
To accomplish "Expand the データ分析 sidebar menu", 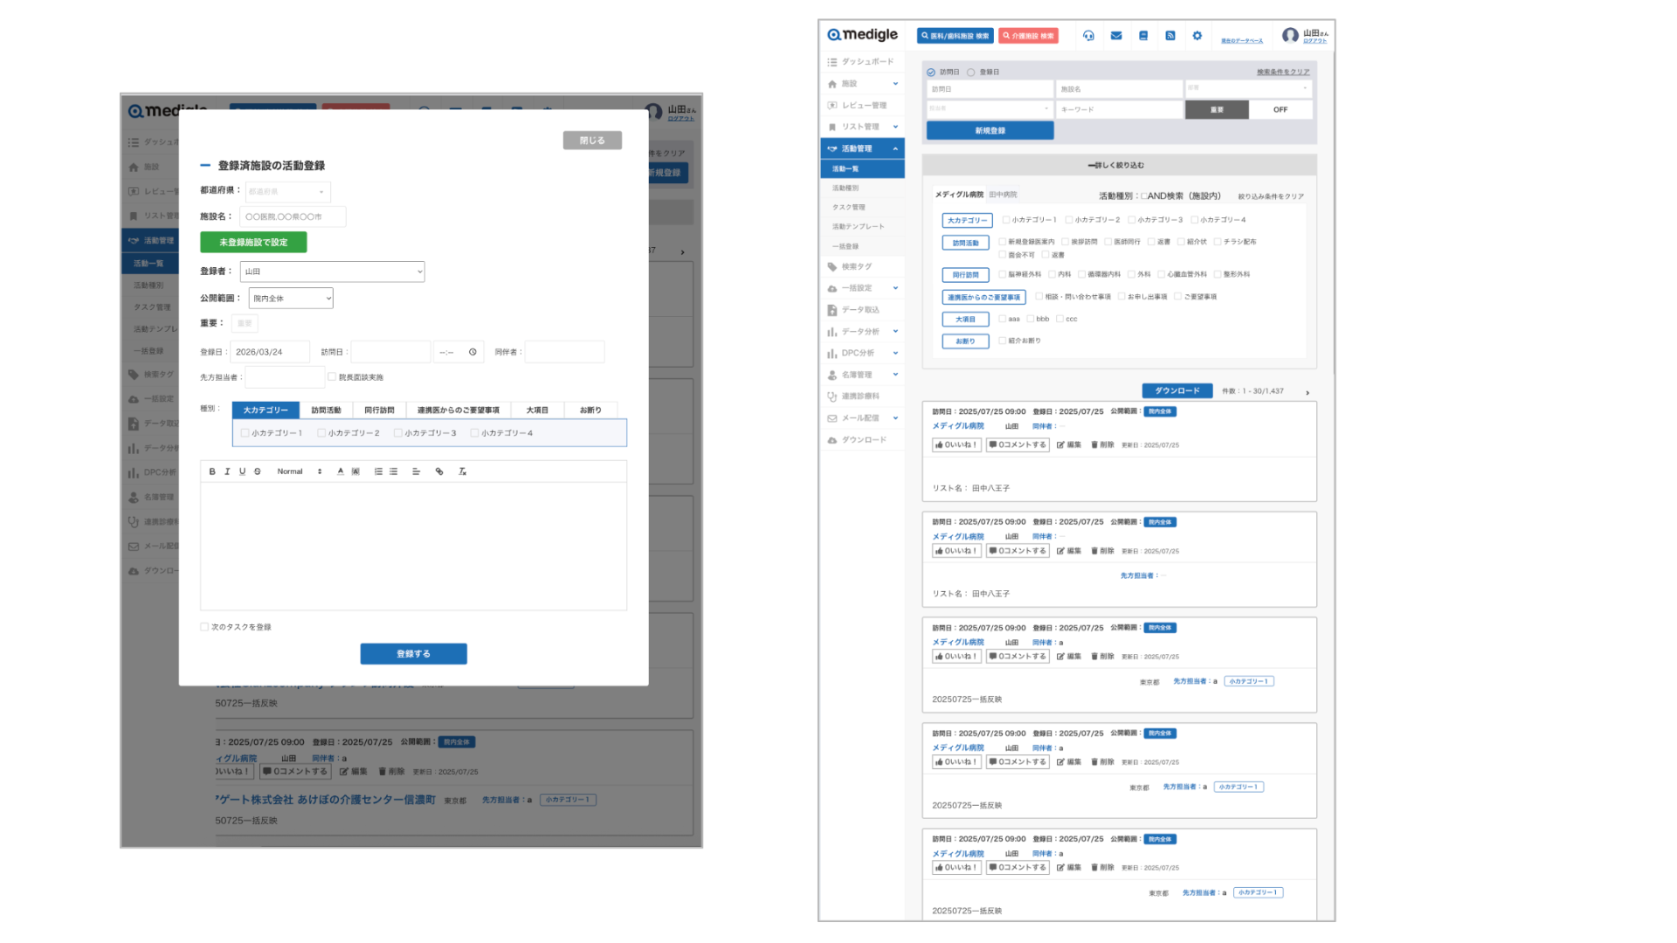I will pyautogui.click(x=862, y=332).
